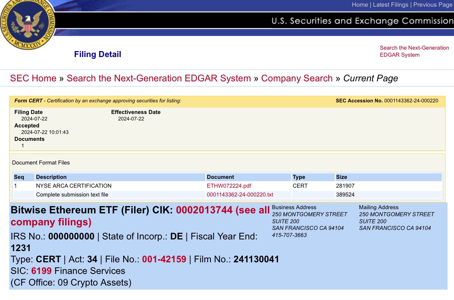The width and height of the screenshot is (454, 300).
Task: Go to Home in the top bar
Action: click(360, 5)
